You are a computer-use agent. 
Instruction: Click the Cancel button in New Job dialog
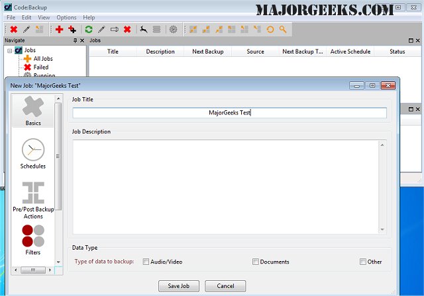coord(225,286)
